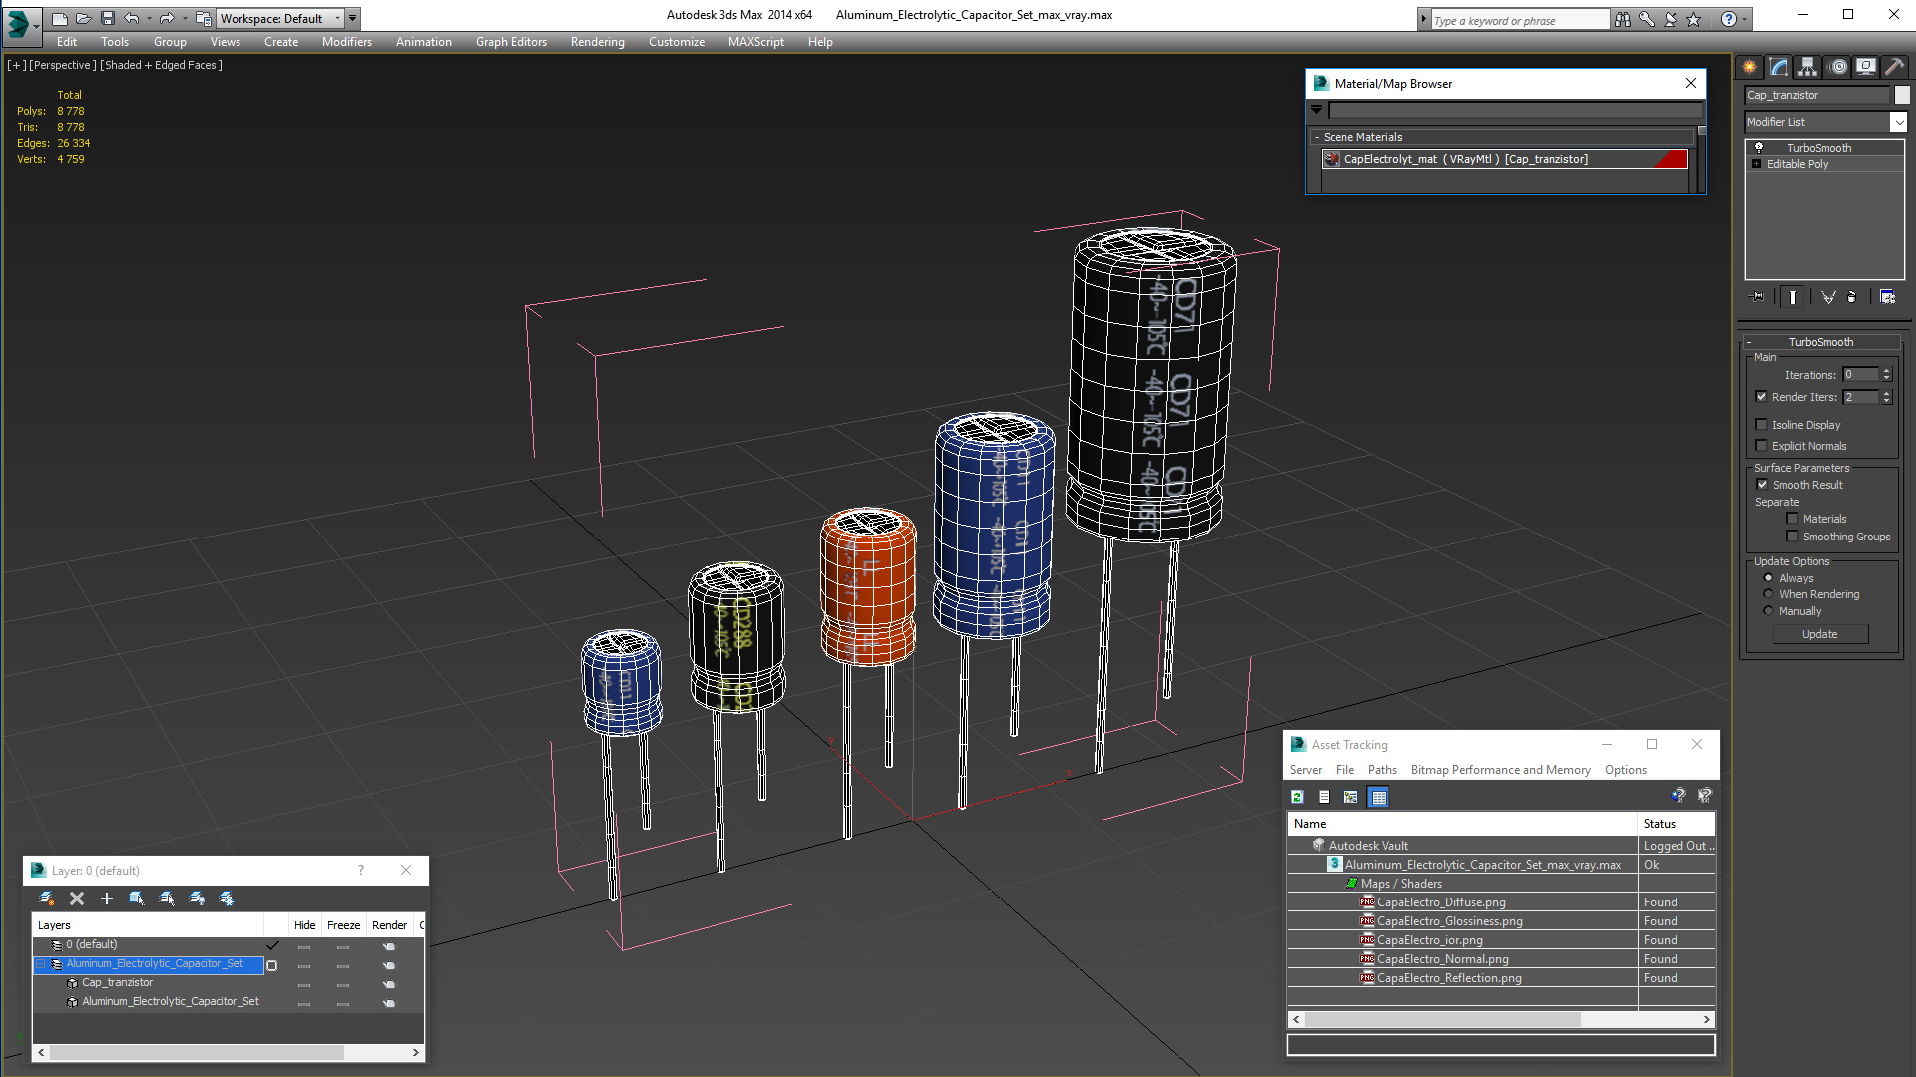Open Bitmap Performance and Memory menu

click(1500, 770)
